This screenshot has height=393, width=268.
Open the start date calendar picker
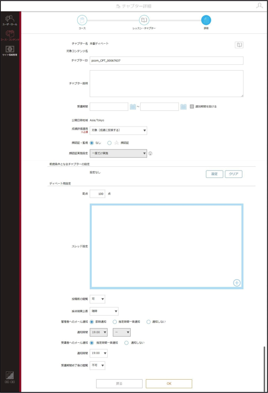(133, 107)
